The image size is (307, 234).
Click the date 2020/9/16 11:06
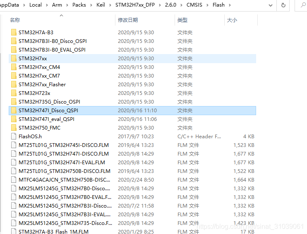click(x=137, y=119)
